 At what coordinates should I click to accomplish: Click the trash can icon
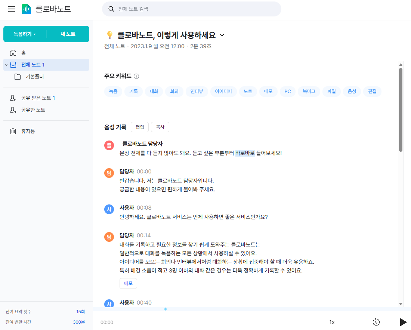coord(13,131)
